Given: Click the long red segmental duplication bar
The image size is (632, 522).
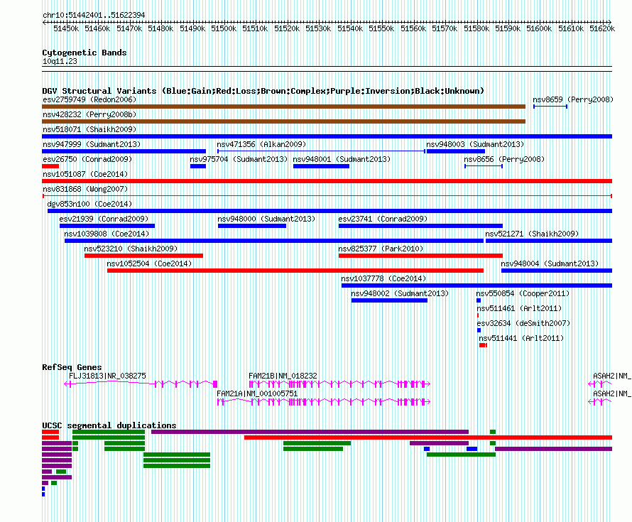Looking at the screenshot, I should pyautogui.click(x=428, y=437).
